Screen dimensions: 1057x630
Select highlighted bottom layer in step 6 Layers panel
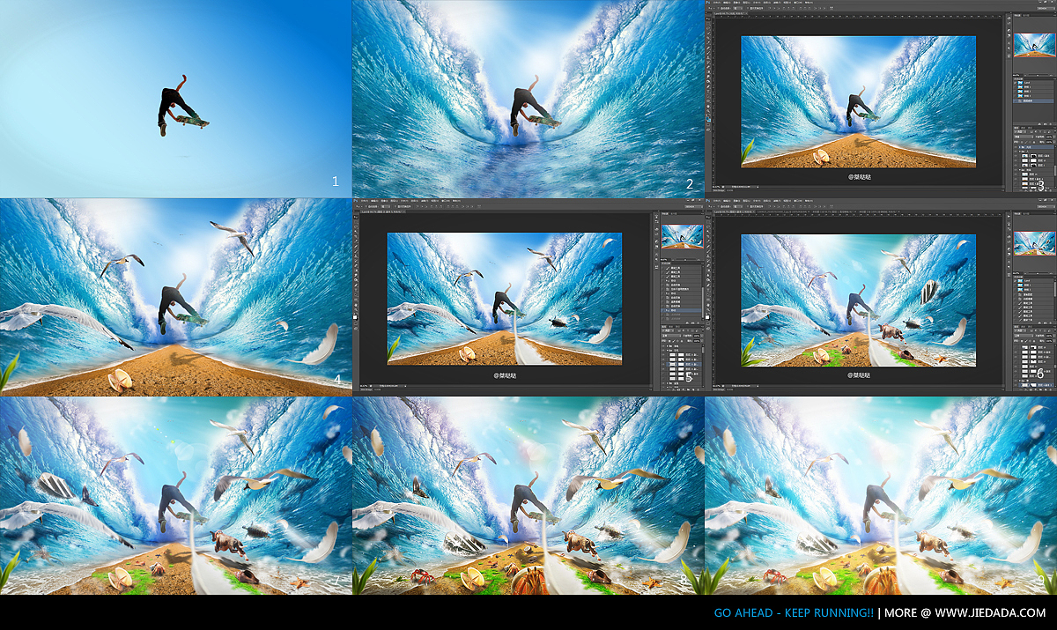tap(1034, 384)
